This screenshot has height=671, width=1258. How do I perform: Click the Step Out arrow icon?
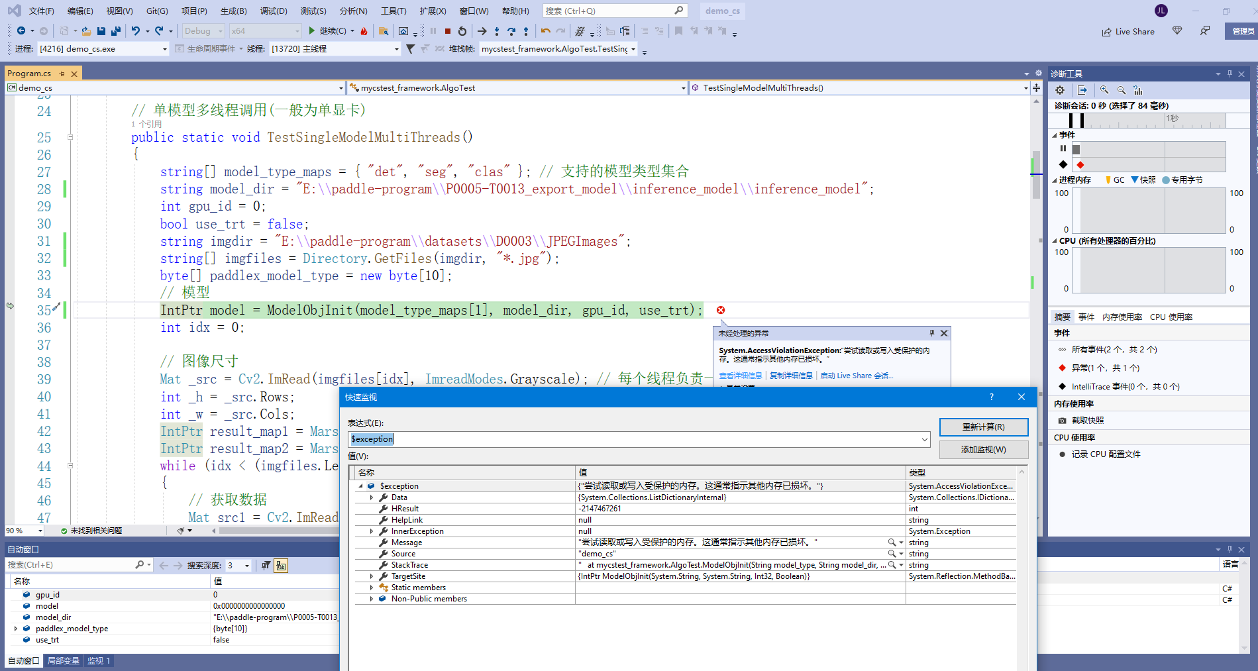click(526, 30)
